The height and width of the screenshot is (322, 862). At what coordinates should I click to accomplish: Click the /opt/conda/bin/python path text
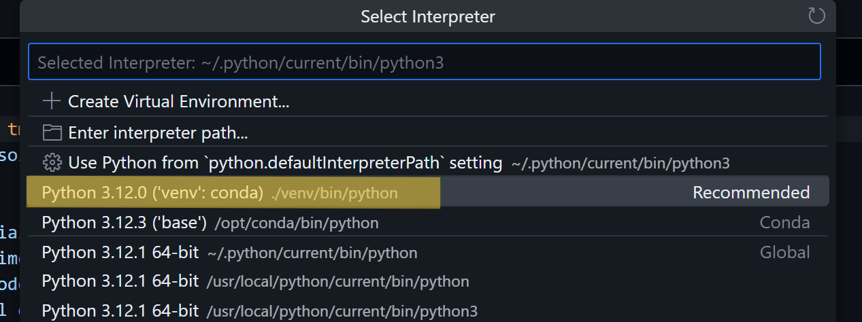coord(297,223)
